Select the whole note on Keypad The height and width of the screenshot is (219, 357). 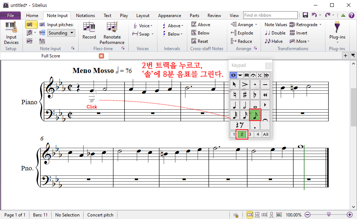coord(255,105)
